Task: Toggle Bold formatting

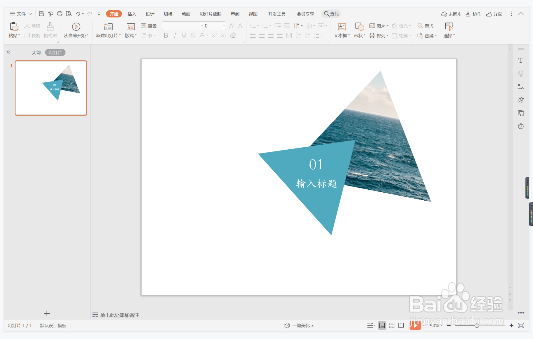Action: (166, 35)
